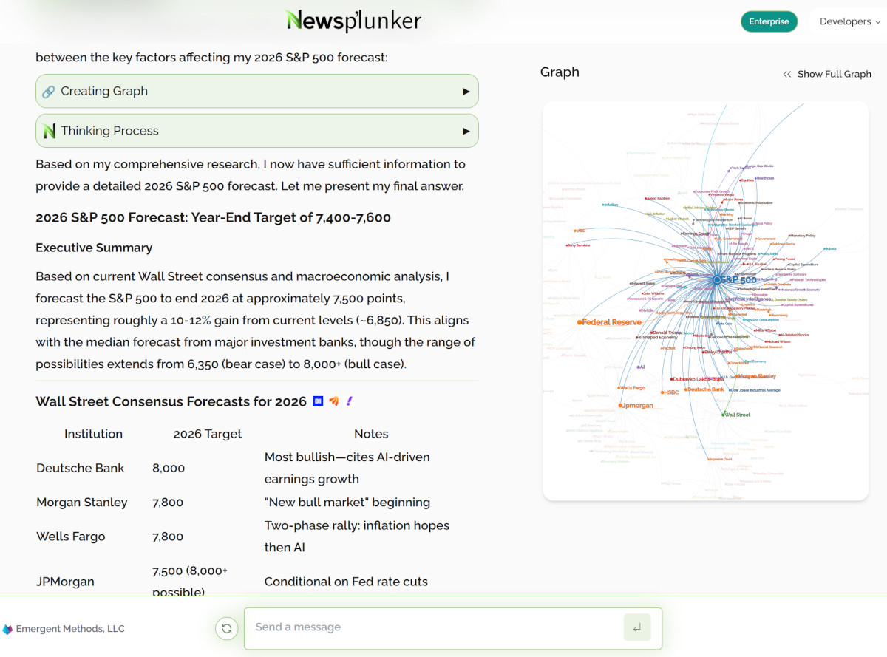Click the Institution column header
Image resolution: width=887 pixels, height=657 pixels.
point(93,434)
